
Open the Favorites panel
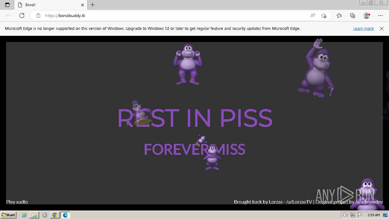pos(339,16)
